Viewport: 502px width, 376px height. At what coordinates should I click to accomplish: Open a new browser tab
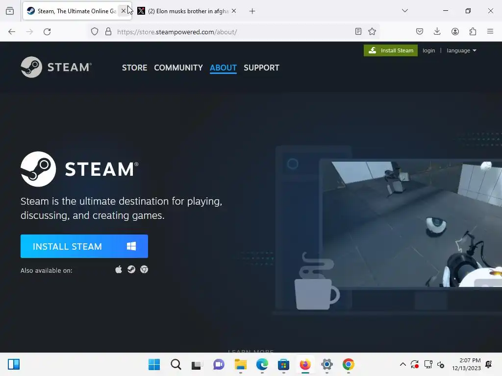tap(252, 11)
